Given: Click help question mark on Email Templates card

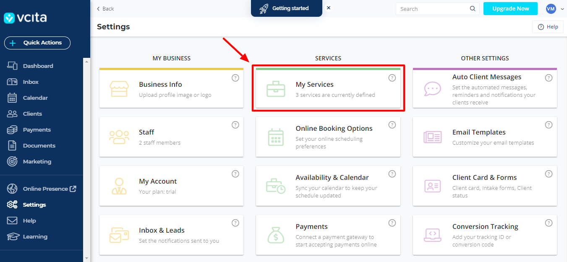Looking at the screenshot, I should tap(549, 125).
